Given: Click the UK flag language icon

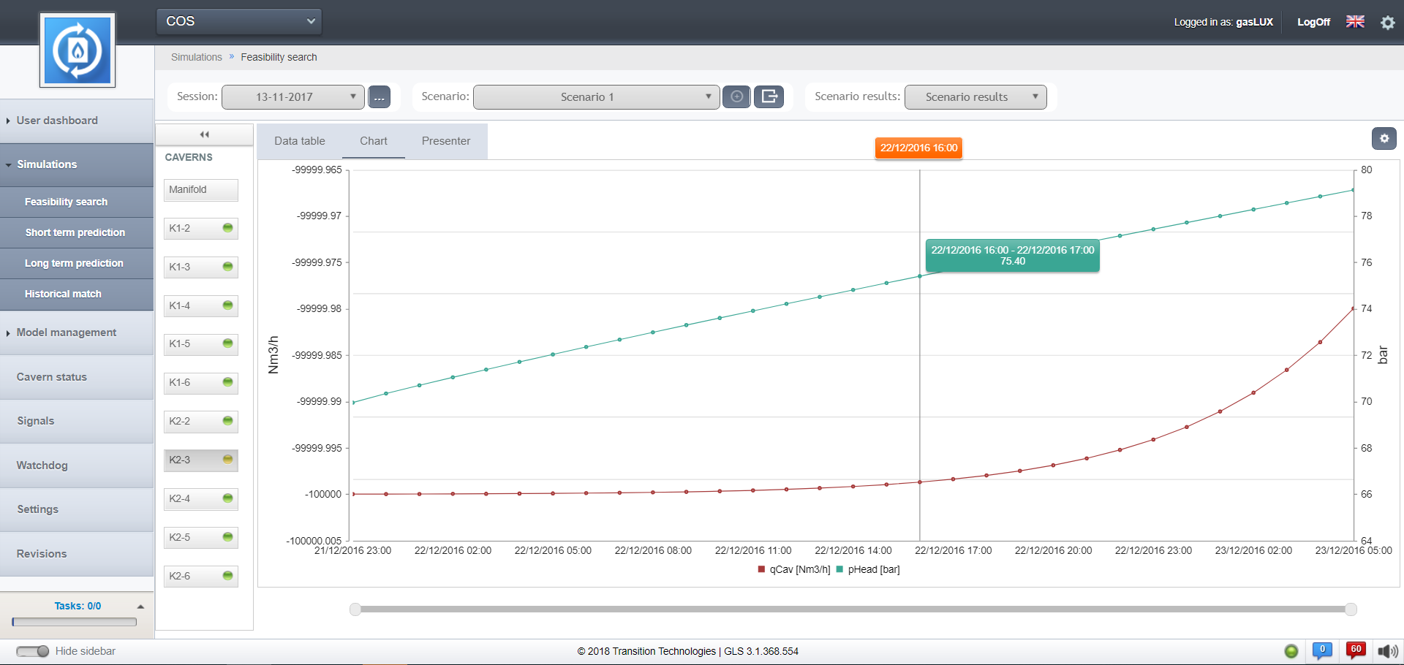Looking at the screenshot, I should tap(1355, 22).
